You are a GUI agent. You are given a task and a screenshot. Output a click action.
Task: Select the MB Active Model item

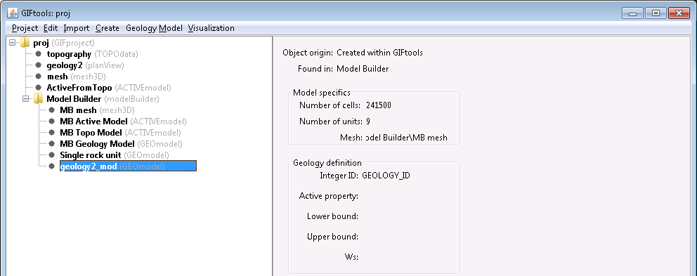pyautogui.click(x=123, y=121)
